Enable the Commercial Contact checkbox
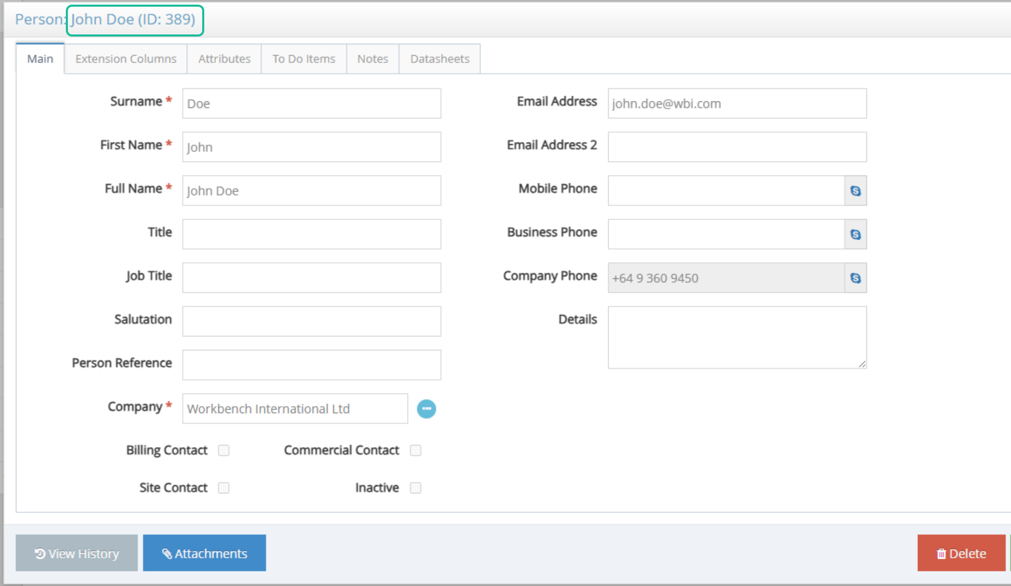The image size is (1011, 586). coord(416,451)
